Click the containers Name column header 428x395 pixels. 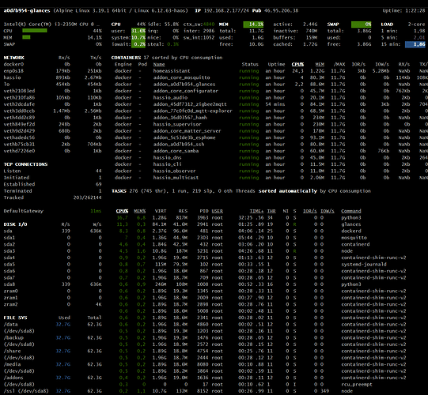(x=159, y=64)
